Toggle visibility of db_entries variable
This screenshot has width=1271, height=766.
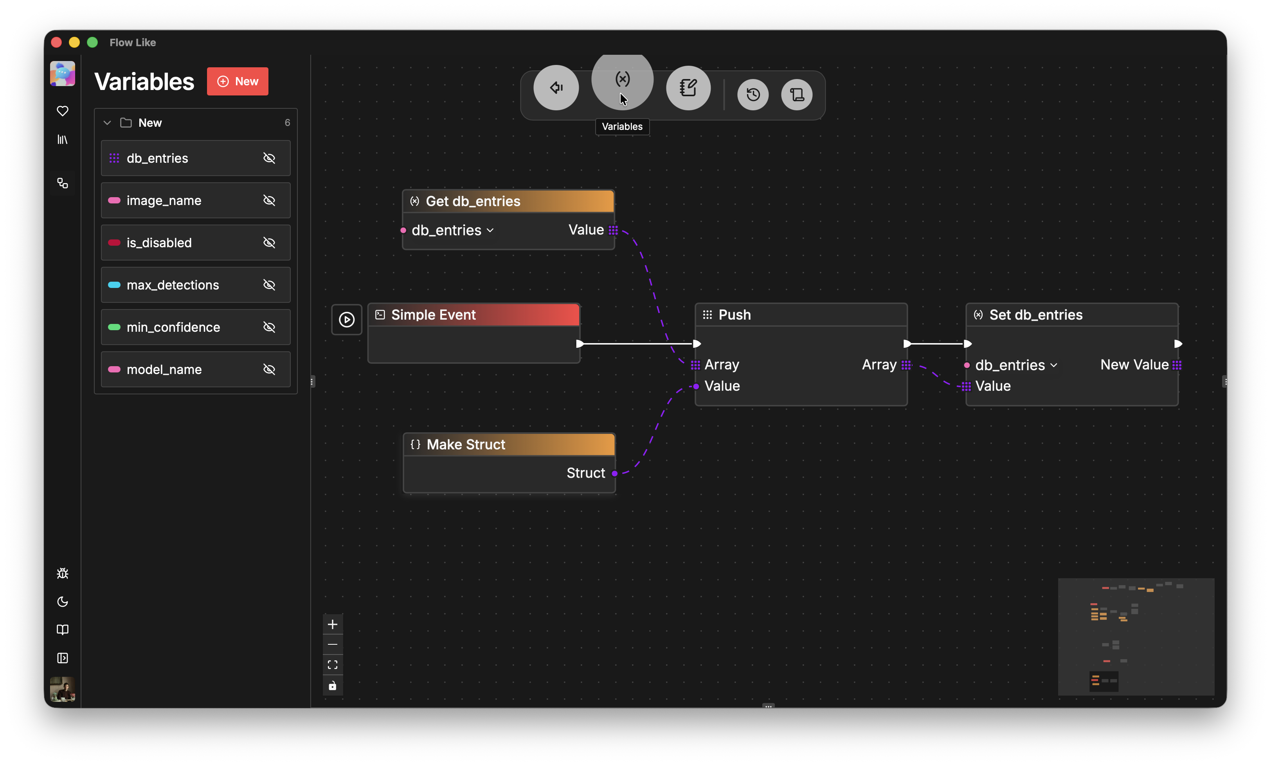(269, 158)
